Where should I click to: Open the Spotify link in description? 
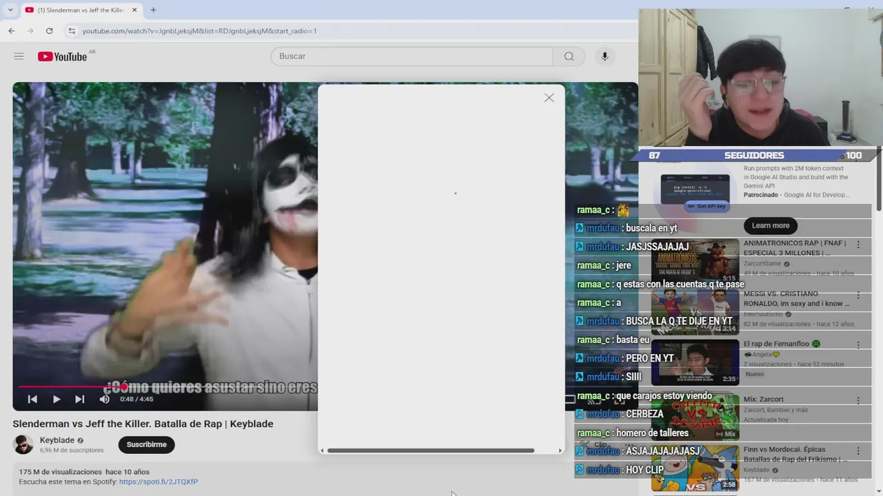pos(159,482)
